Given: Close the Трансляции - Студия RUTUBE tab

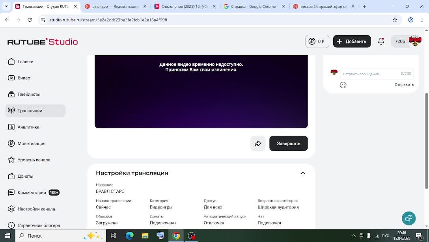Looking at the screenshot, I should (76, 6).
